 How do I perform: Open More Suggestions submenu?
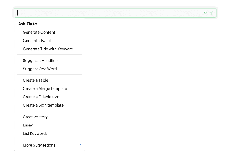coord(39,145)
